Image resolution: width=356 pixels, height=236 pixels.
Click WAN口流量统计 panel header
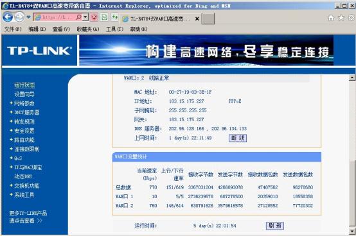click(x=217, y=156)
